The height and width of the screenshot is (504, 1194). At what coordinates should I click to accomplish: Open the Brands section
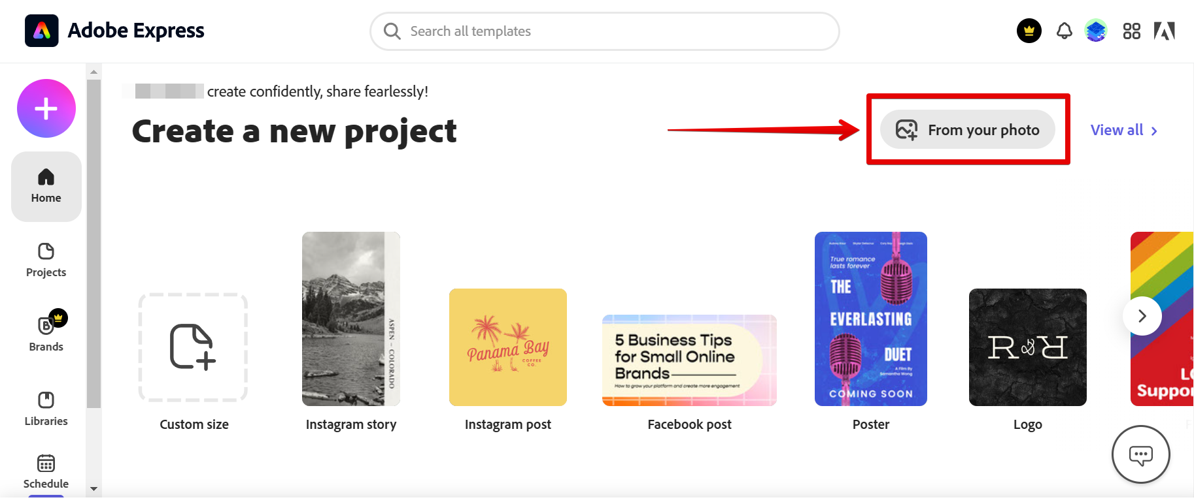click(45, 334)
